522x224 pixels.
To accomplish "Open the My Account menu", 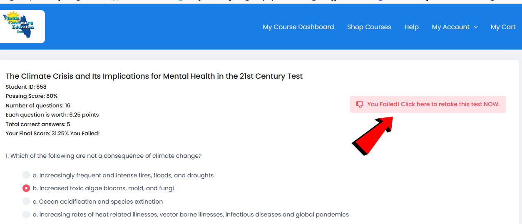I will click(451, 27).
